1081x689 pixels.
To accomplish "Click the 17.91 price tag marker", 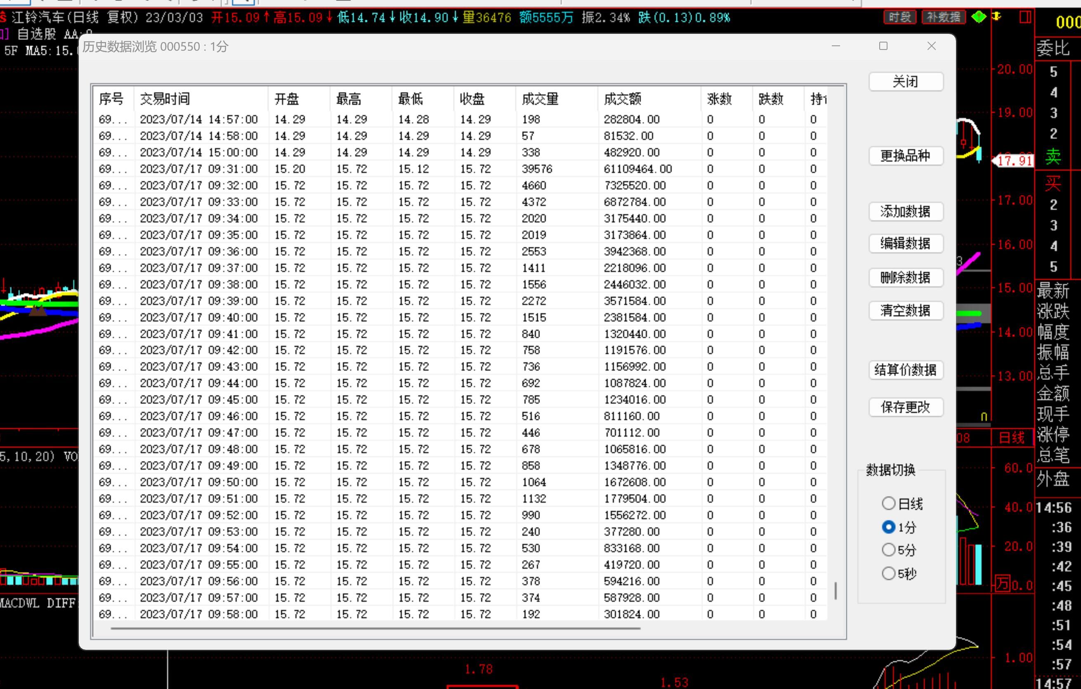I will (x=1014, y=160).
